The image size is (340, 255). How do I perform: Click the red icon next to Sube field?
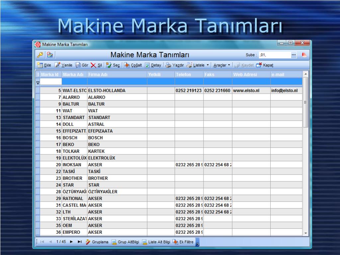[304, 55]
